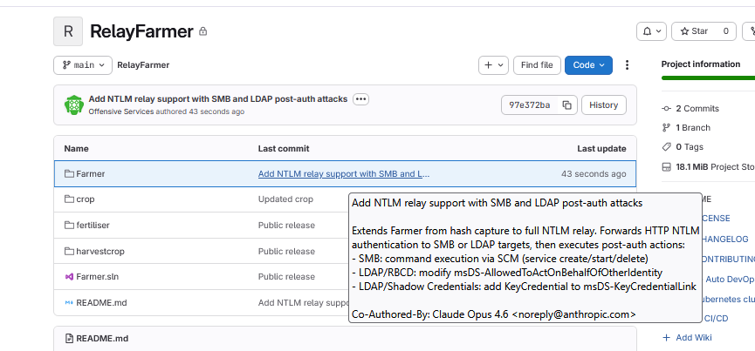Open the Code dropdown button

tap(588, 64)
